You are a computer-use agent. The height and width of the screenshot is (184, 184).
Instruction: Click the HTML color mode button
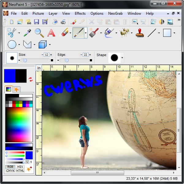coord(20,171)
